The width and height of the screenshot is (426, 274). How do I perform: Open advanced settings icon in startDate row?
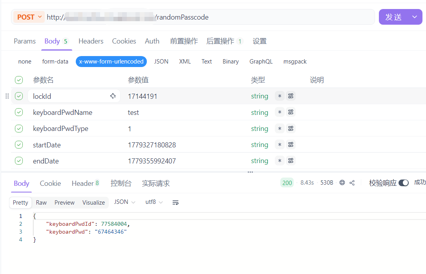[x=291, y=145]
